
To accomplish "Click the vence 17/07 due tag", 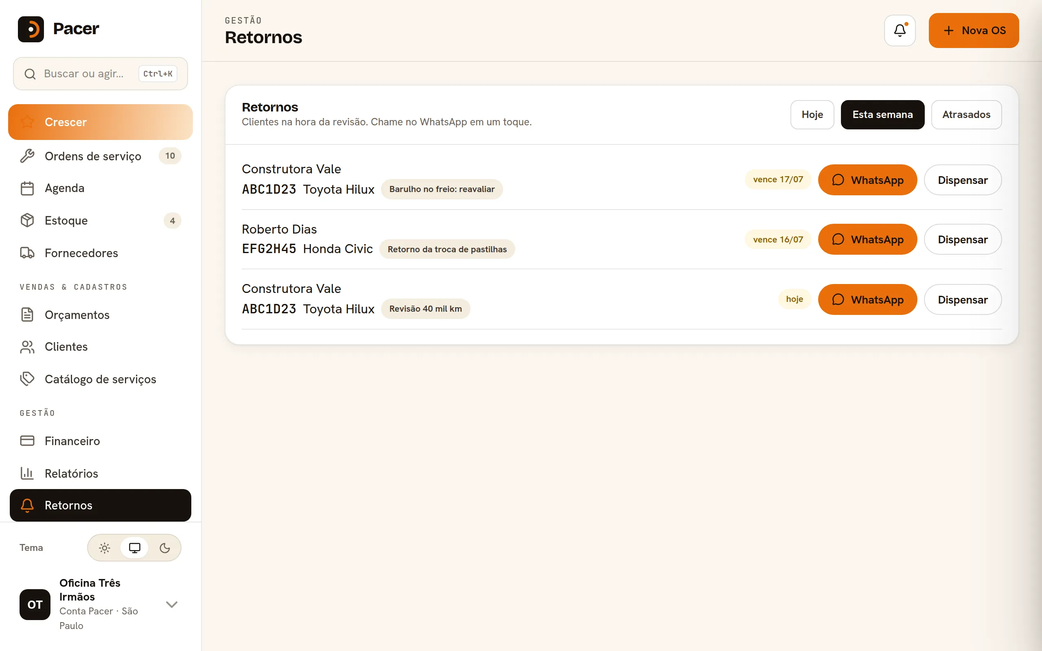I will pyautogui.click(x=777, y=179).
